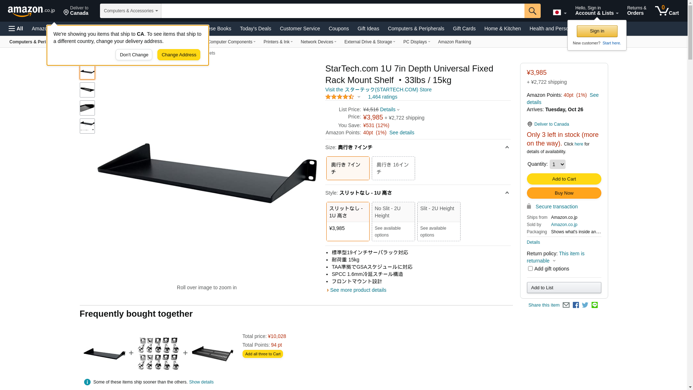Viewport: 693px width, 390px height.
Task: Share this item on LINE
Action: click(x=594, y=305)
